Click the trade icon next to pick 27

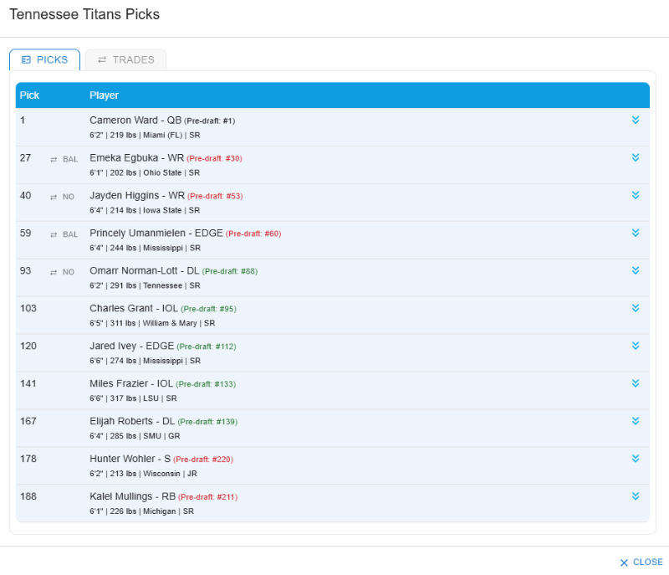54,159
